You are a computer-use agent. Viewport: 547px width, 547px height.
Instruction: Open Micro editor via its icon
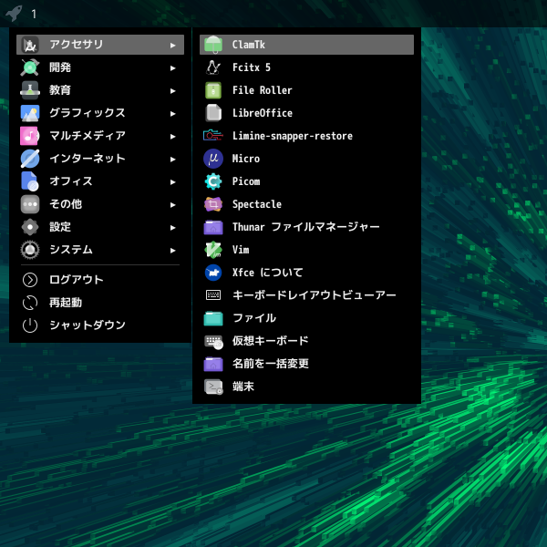pyautogui.click(x=213, y=159)
